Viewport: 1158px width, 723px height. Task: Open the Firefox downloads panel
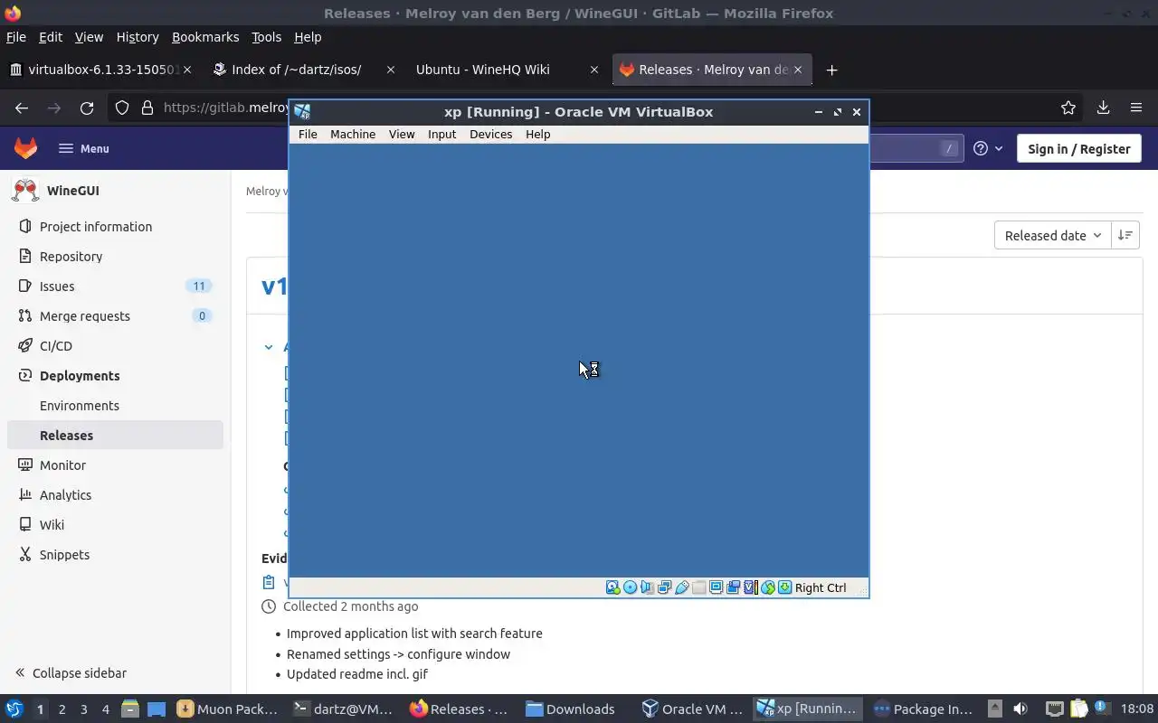1103,108
